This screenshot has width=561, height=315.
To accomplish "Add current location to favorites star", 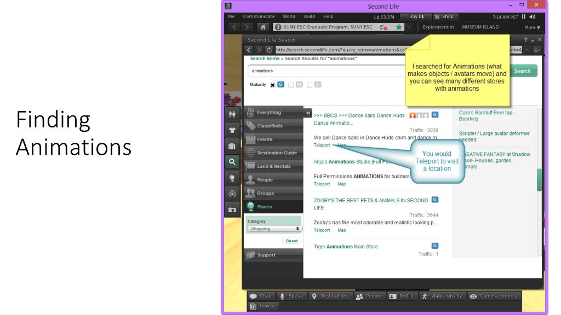I will click(399, 27).
